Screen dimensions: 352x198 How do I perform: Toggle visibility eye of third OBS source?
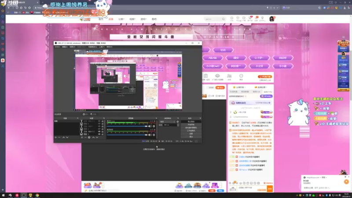(x=99, y=126)
